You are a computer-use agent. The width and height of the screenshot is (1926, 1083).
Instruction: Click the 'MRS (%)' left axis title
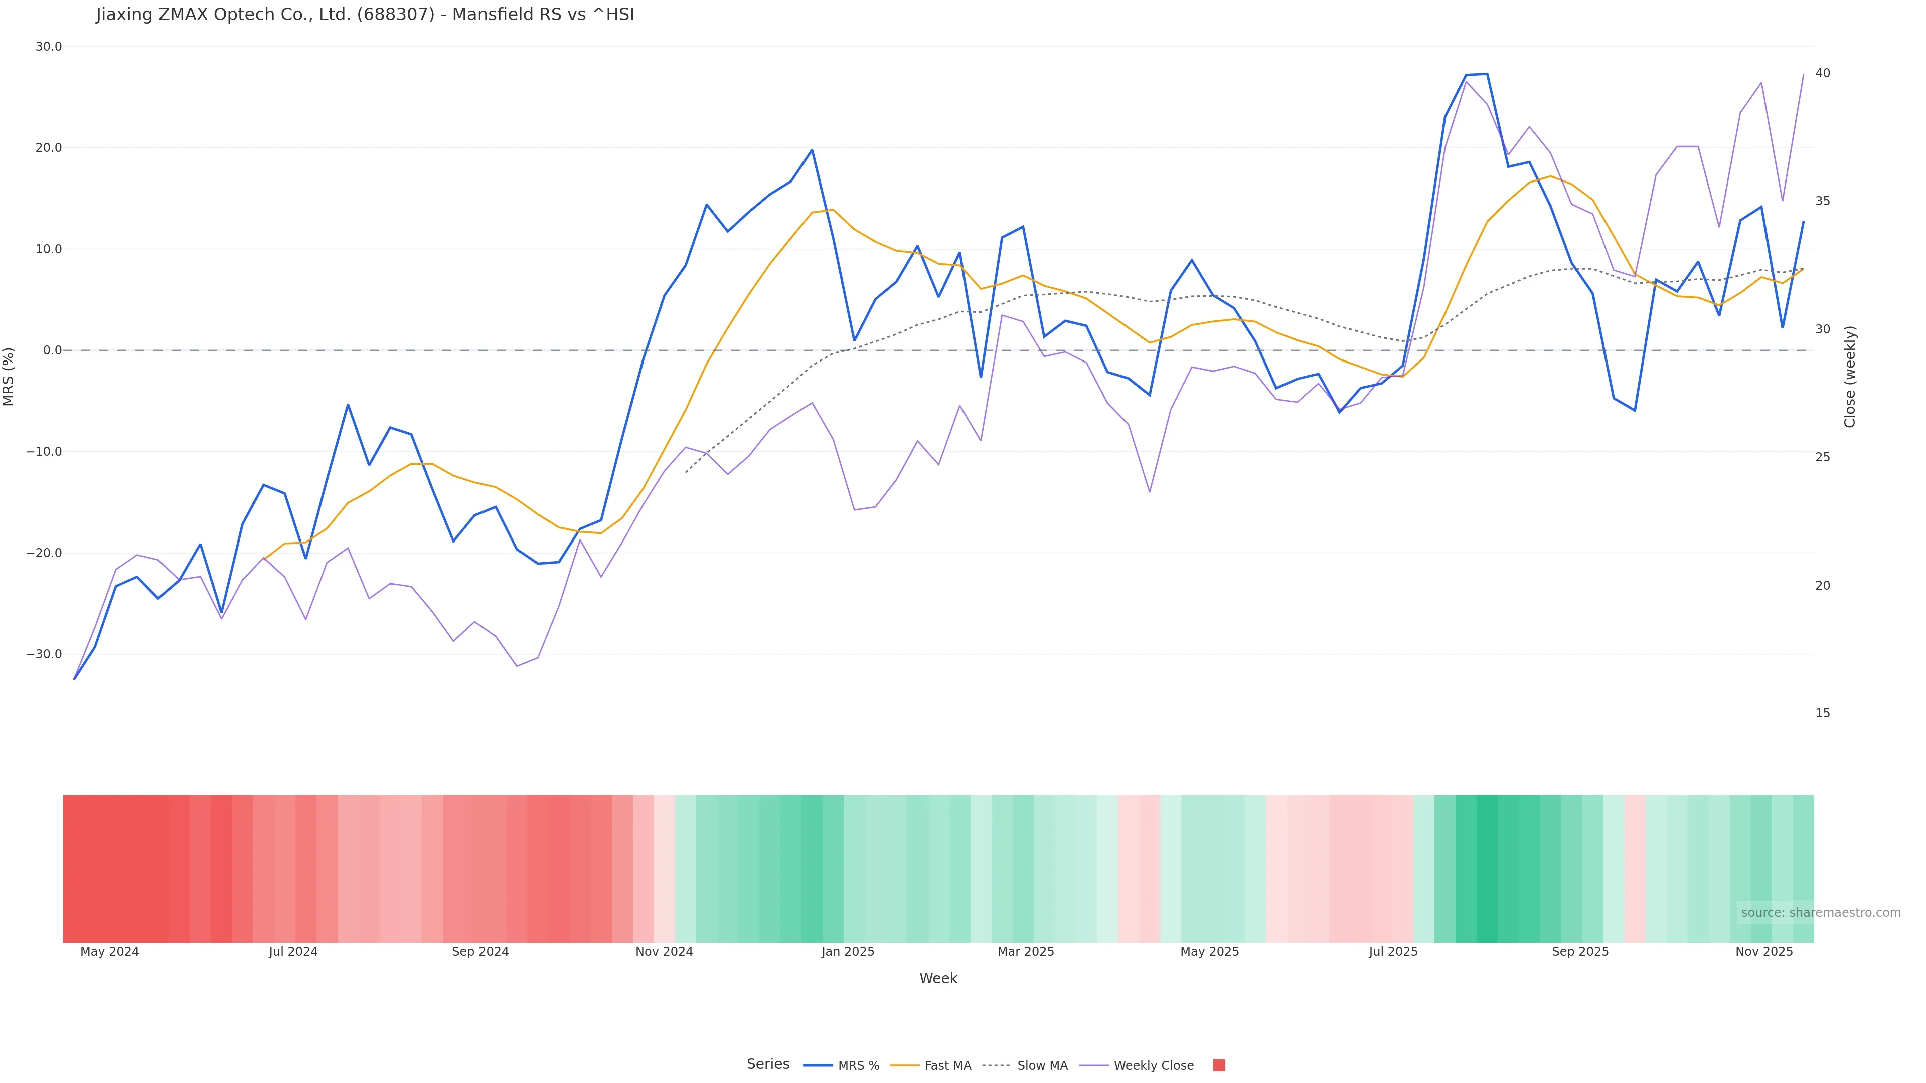9,377
